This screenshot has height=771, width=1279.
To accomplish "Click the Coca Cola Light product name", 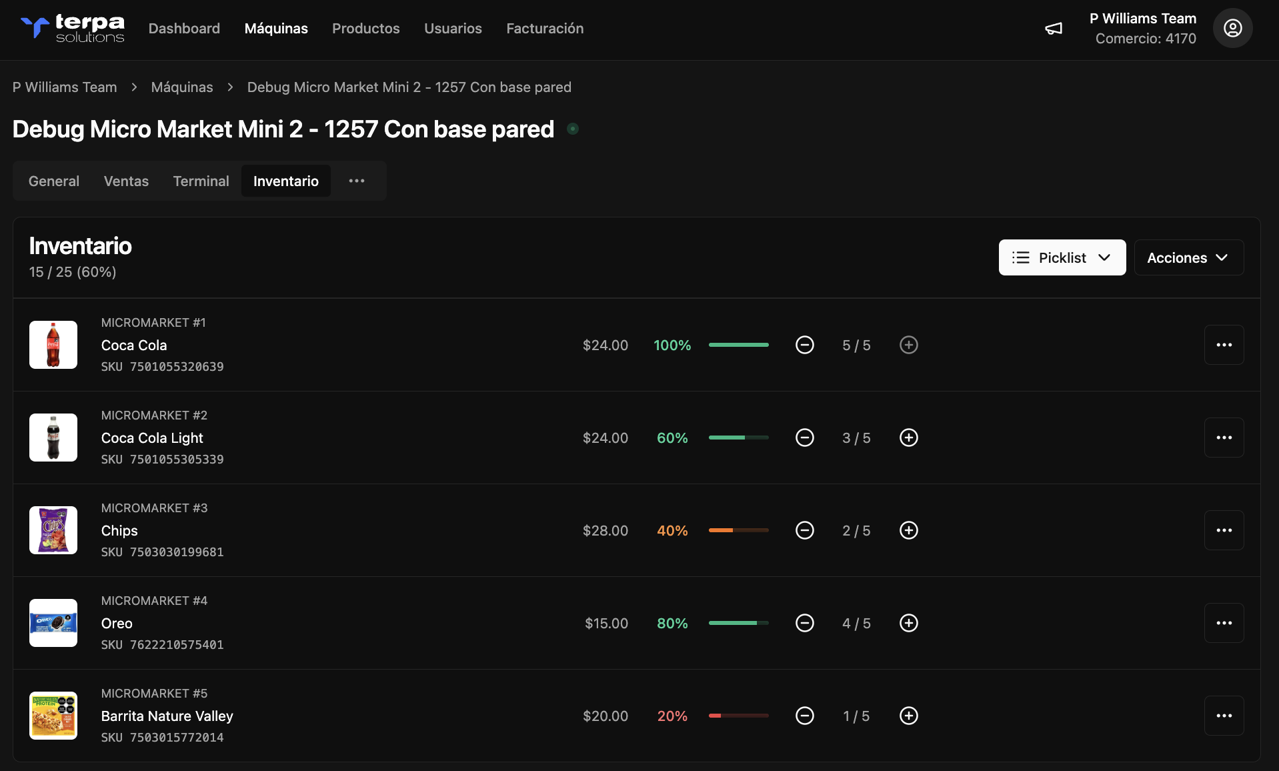I will (152, 438).
